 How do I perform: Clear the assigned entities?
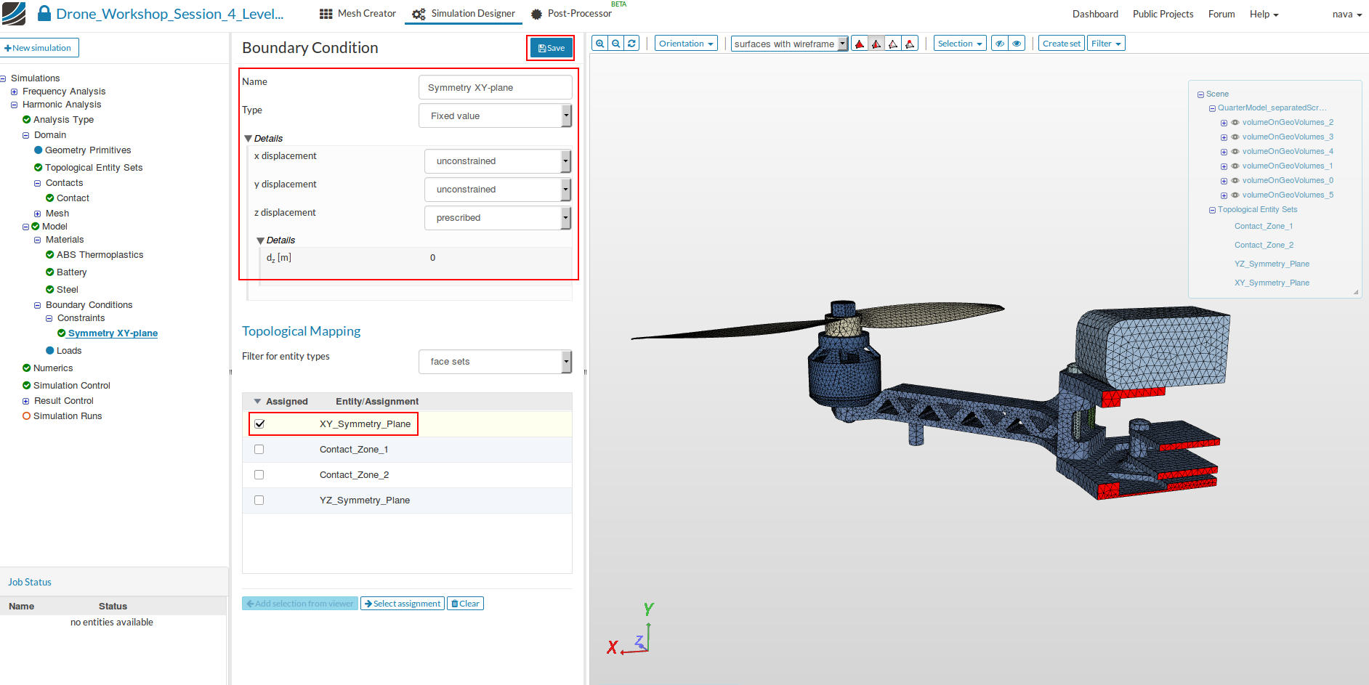point(465,604)
